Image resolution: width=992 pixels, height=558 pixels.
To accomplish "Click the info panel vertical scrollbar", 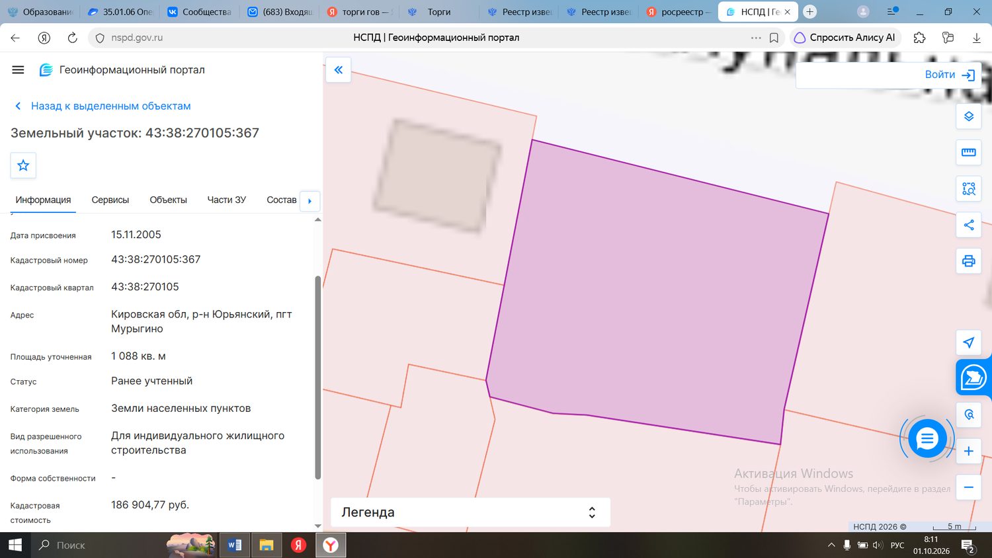I will point(317,378).
